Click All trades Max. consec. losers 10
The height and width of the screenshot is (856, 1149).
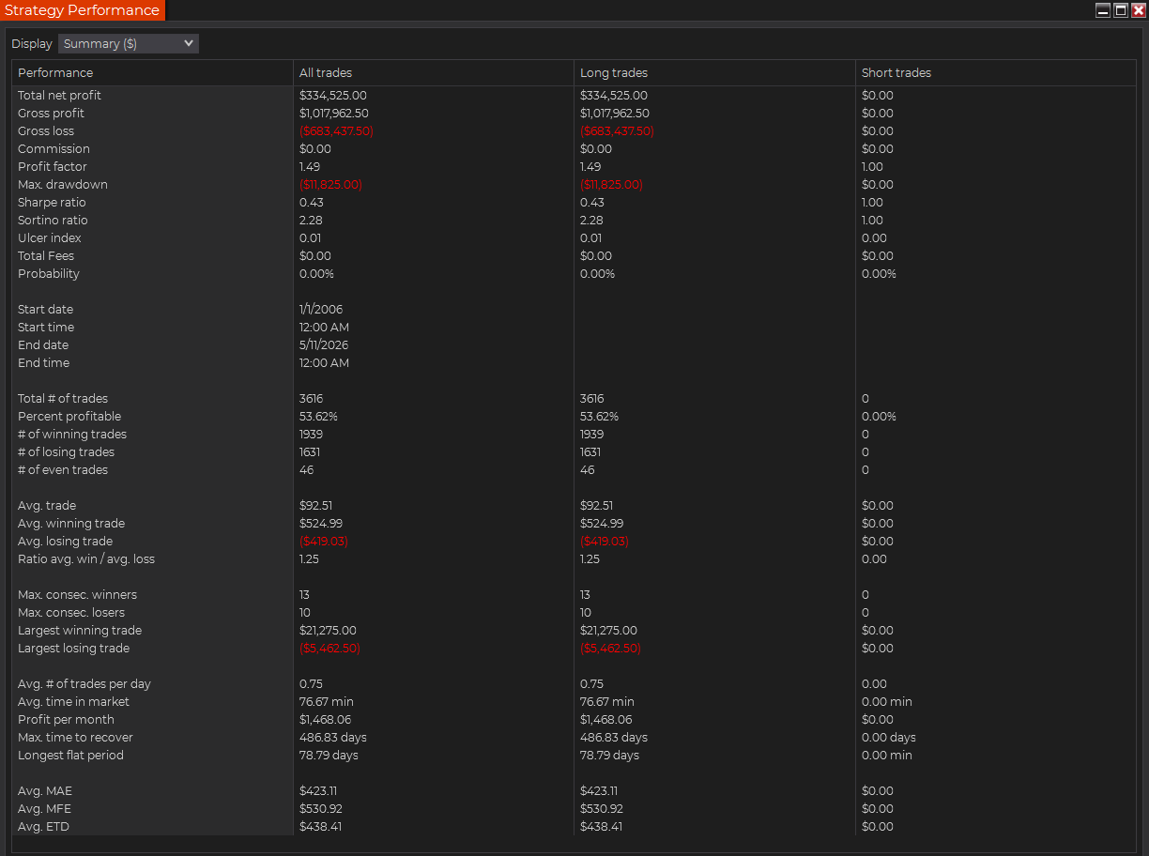[304, 613]
